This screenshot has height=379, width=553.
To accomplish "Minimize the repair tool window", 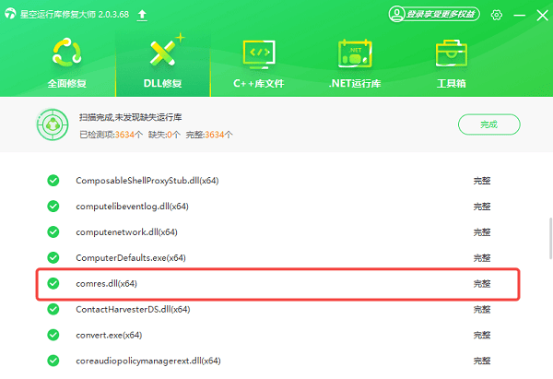I will coord(521,15).
